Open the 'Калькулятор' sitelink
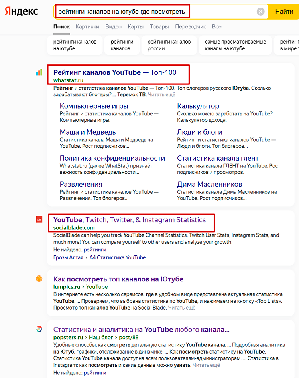The height and width of the screenshot is (378, 299). click(x=198, y=106)
